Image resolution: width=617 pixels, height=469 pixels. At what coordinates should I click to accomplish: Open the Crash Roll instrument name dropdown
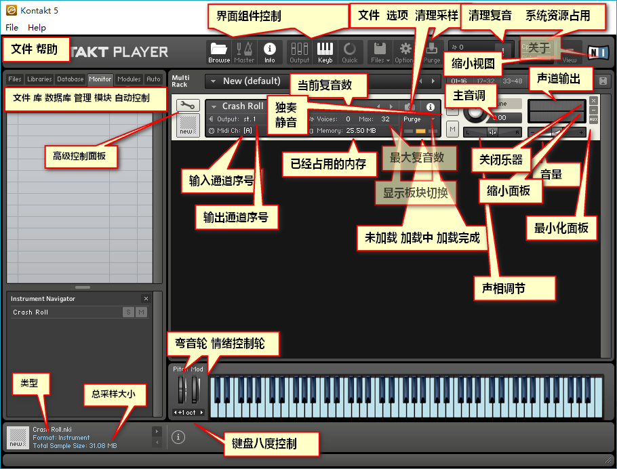214,106
